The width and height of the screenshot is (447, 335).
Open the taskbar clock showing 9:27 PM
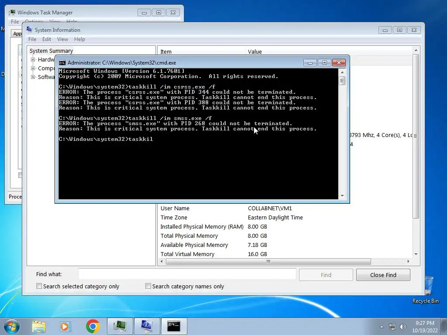[425, 327]
